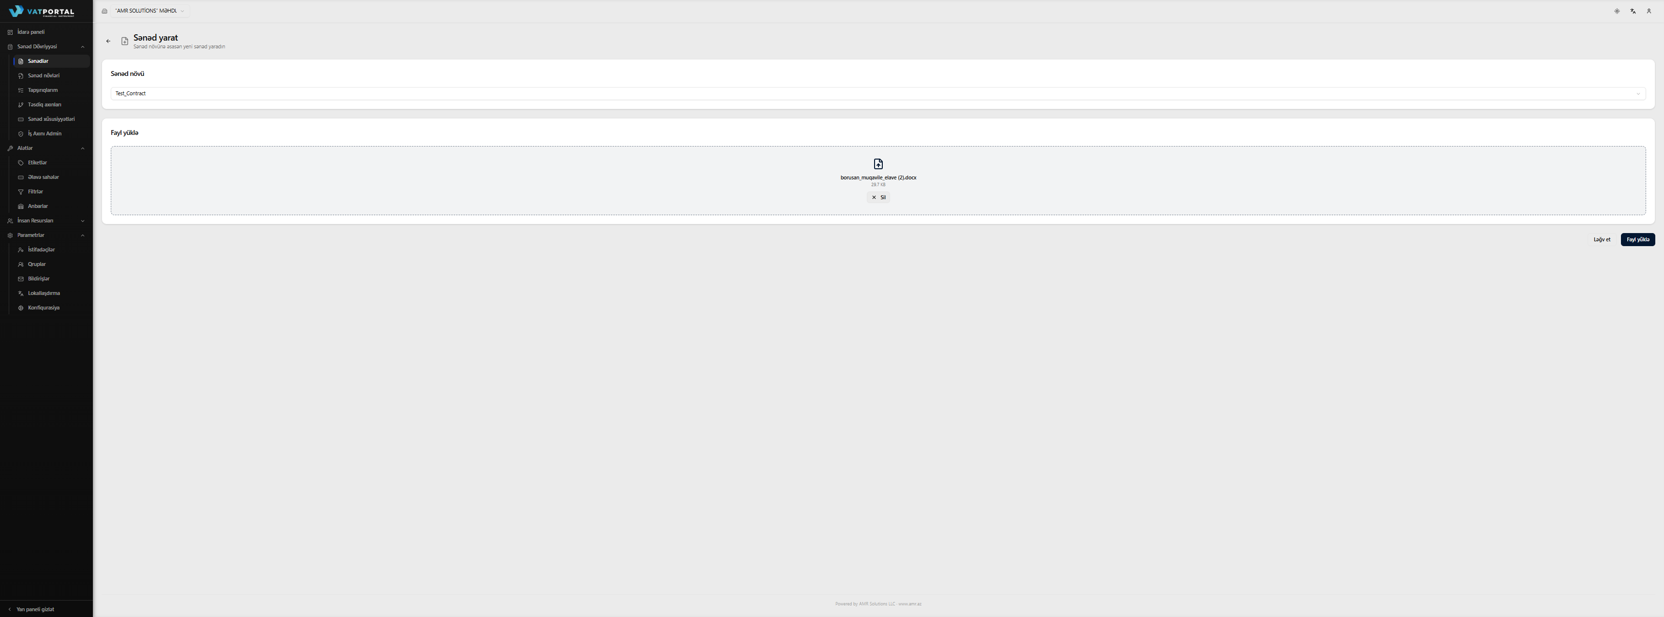Screen dimensions: 1664x617
Task: Open the Sənəd növü Test_Contract dropdown
Action: pyautogui.click(x=878, y=94)
